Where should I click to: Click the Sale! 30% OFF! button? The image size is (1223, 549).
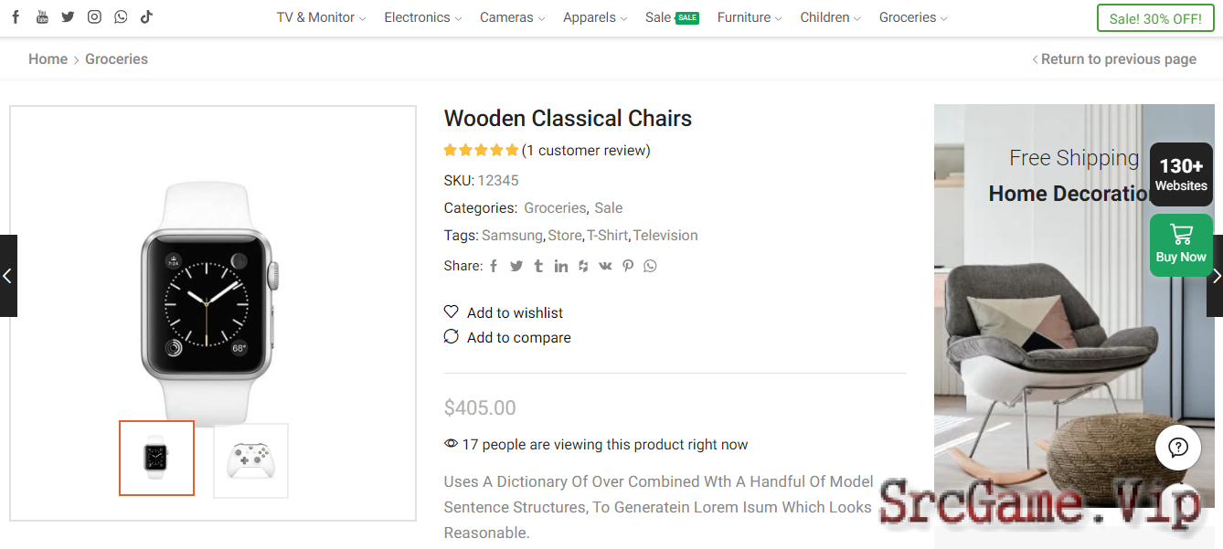coord(1155,18)
